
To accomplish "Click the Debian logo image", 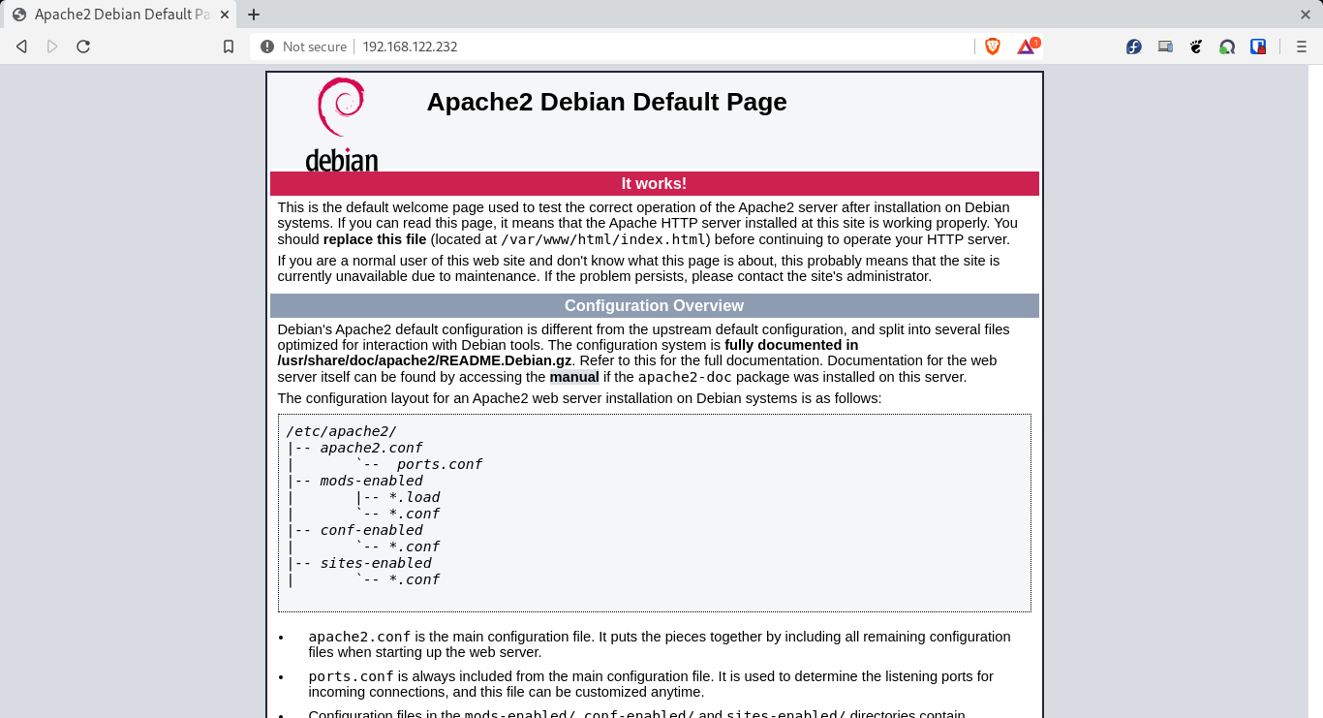I will point(341,124).
